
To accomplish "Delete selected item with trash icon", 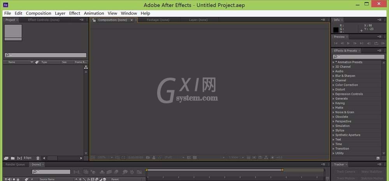I will click(x=38, y=158).
